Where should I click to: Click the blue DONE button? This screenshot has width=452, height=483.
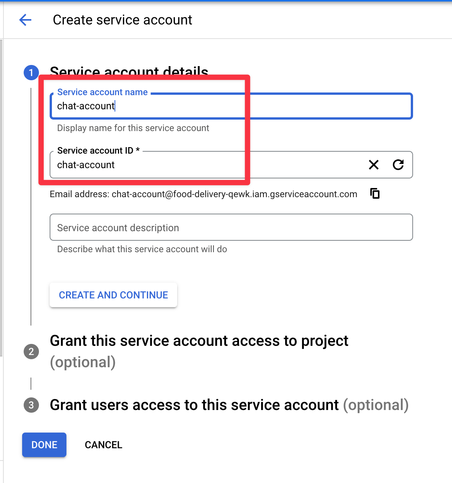pos(44,445)
